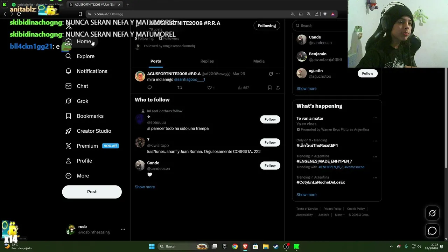The width and height of the screenshot is (448, 252).
Task: Click the Following button on profile
Action: coord(267,26)
